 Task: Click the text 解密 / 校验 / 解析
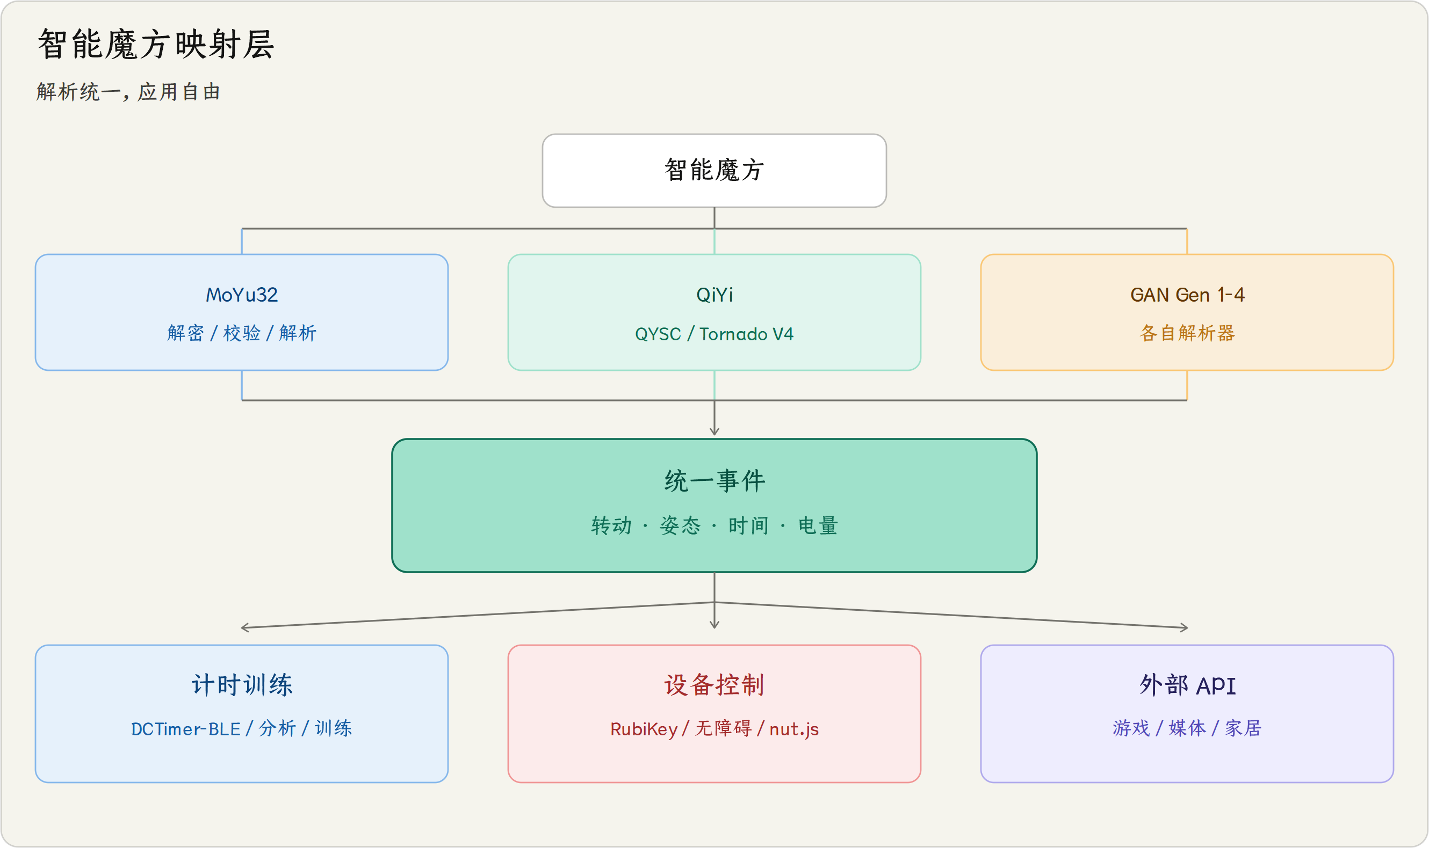pos(241,333)
